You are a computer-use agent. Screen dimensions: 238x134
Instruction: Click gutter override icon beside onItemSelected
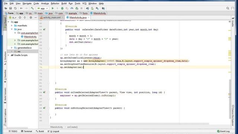(44, 92)
